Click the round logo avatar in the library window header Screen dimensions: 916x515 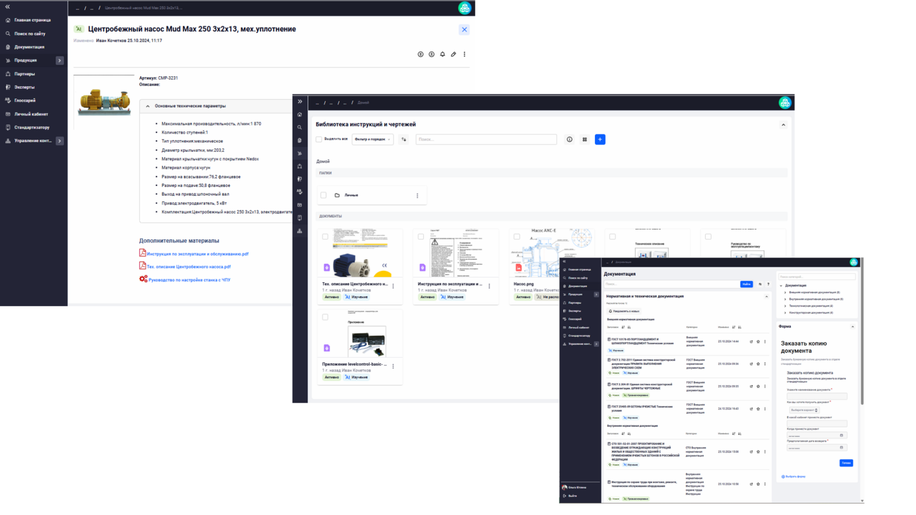point(785,102)
